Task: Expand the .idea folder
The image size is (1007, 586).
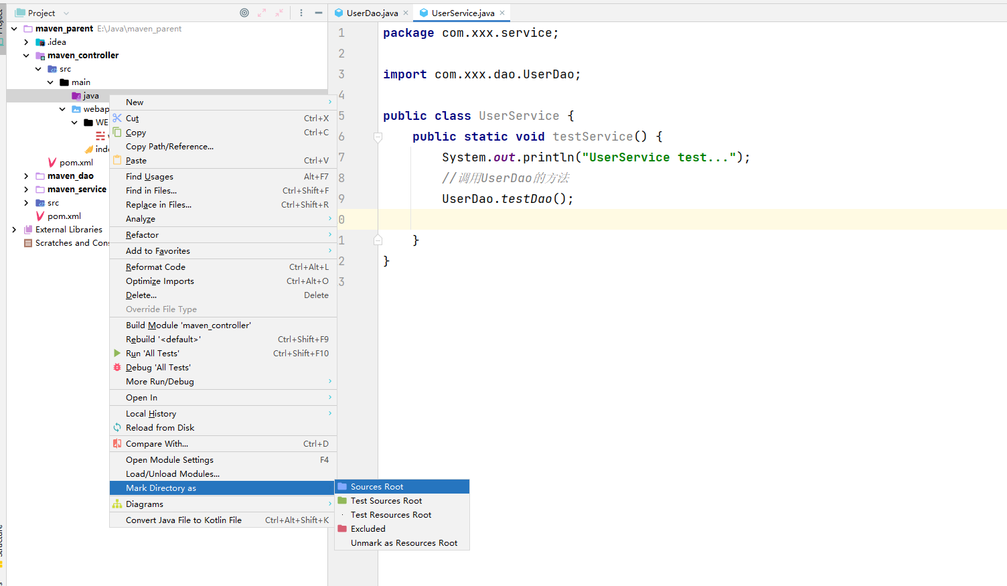Action: pyautogui.click(x=26, y=42)
